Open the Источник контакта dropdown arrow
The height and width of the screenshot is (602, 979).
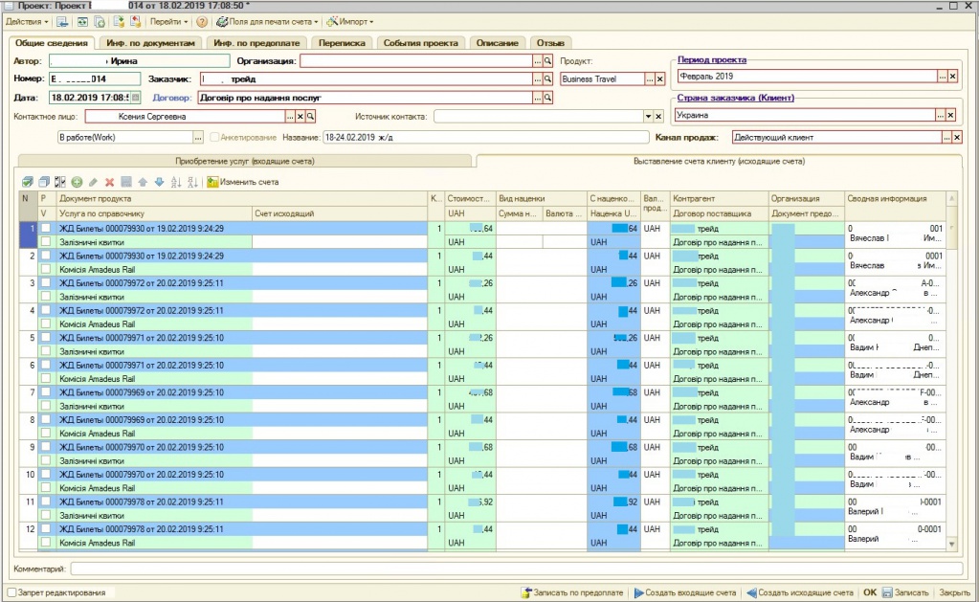[648, 117]
